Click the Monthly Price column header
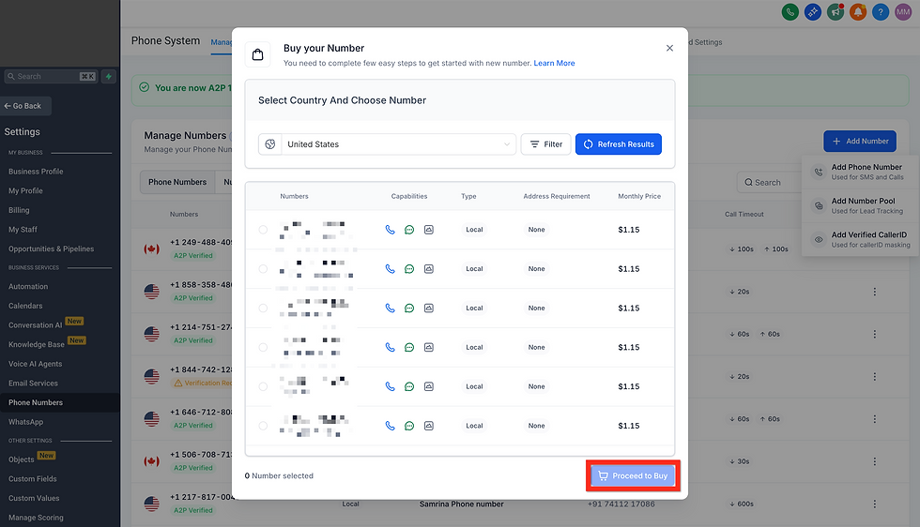The height and width of the screenshot is (527, 920). 639,196
